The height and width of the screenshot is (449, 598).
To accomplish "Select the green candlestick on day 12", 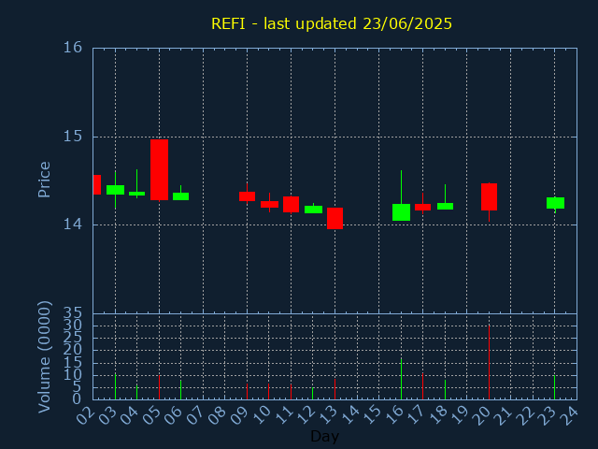I will (x=314, y=210).
